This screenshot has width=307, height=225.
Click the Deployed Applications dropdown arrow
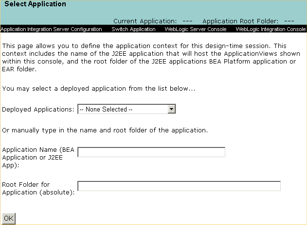[171, 109]
